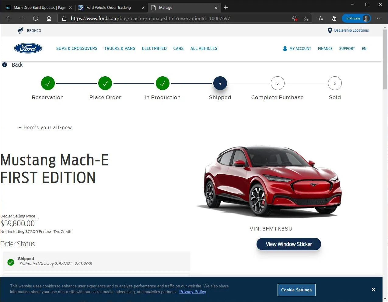Open the Collections icon
388x302 pixels.
334,18
